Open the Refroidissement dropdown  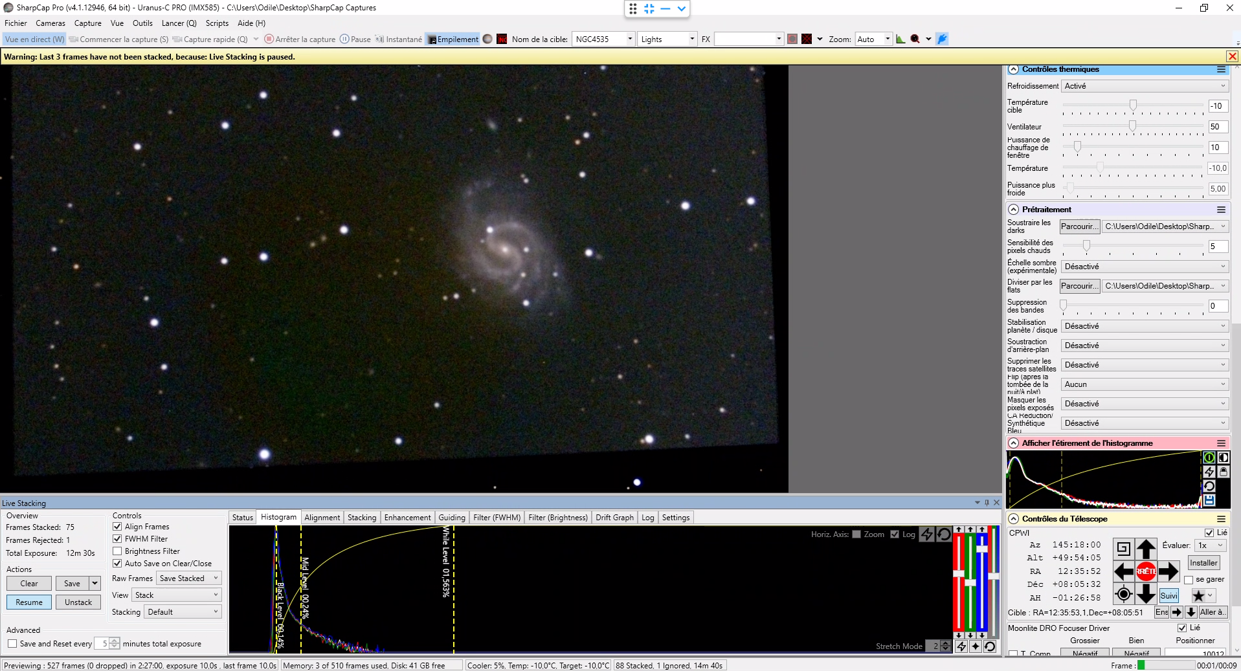[1145, 86]
